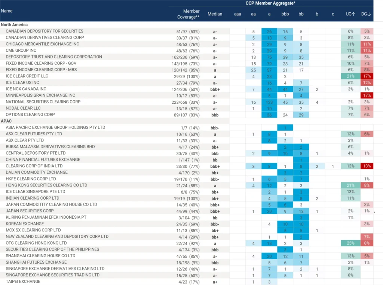Select the a+ median for TAIPEI EXCHANGE
This screenshot has width=383, height=285.
point(215,282)
